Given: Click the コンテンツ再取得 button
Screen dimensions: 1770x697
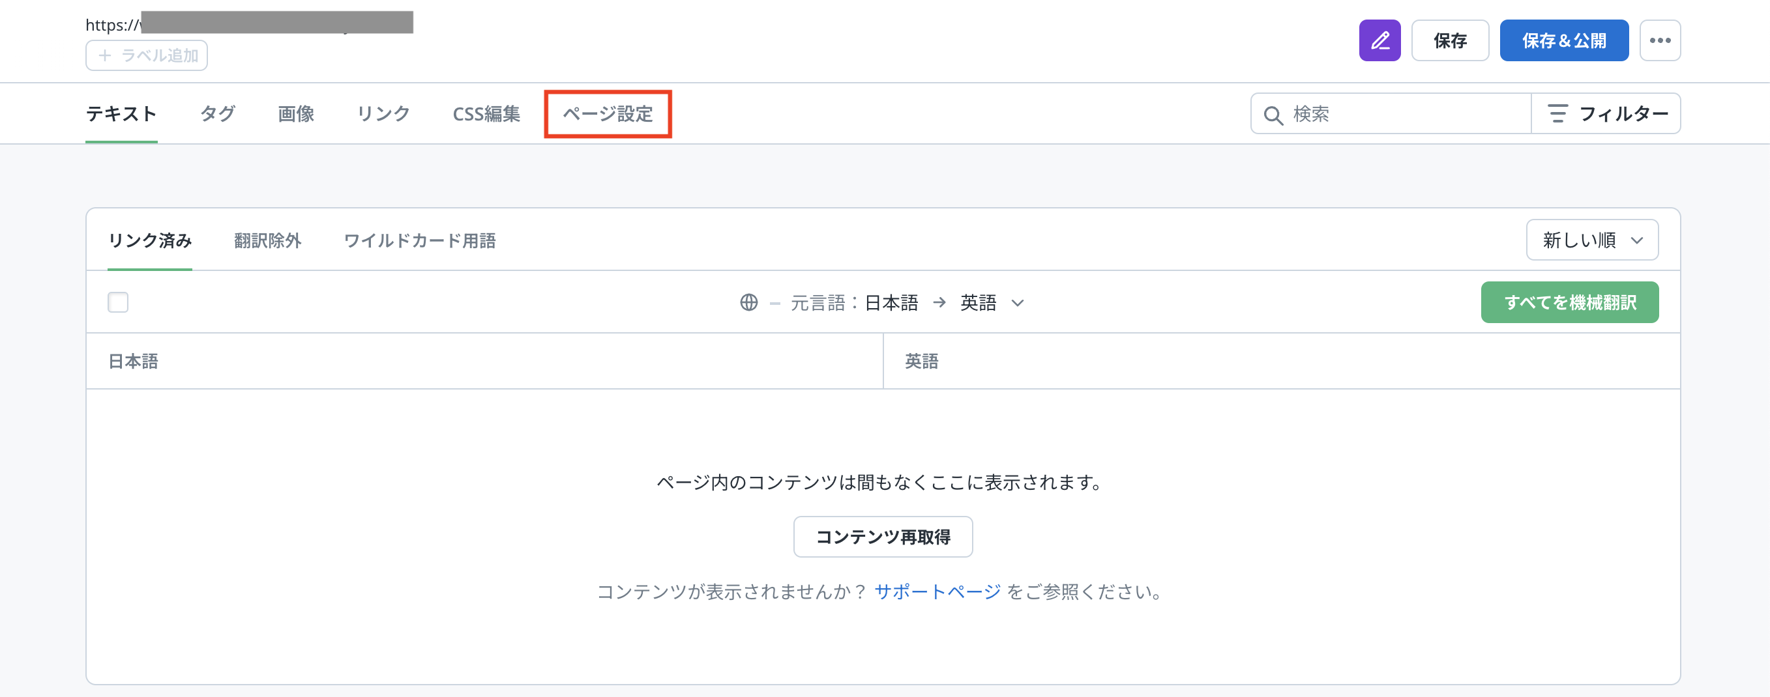Looking at the screenshot, I should (882, 537).
